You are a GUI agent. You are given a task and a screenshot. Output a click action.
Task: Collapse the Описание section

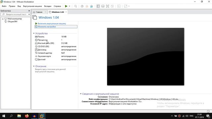pos(34,66)
